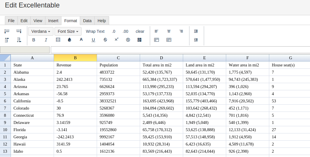Toggle bold formatting

(34, 40)
